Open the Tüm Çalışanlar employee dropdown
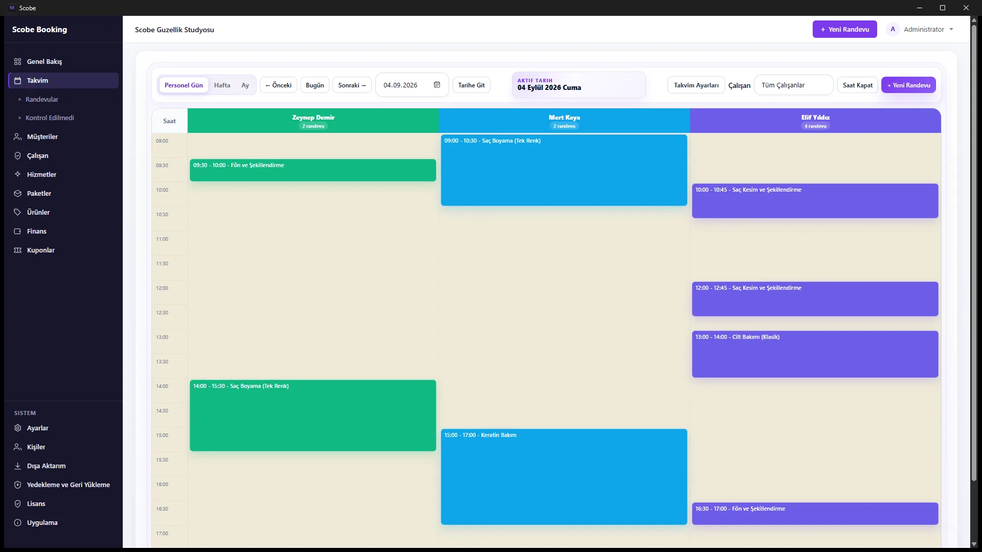 [x=793, y=85]
